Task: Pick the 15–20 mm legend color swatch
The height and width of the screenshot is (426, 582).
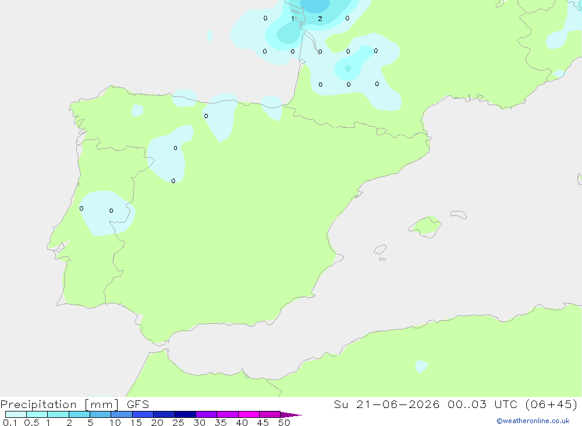Action: (x=143, y=414)
